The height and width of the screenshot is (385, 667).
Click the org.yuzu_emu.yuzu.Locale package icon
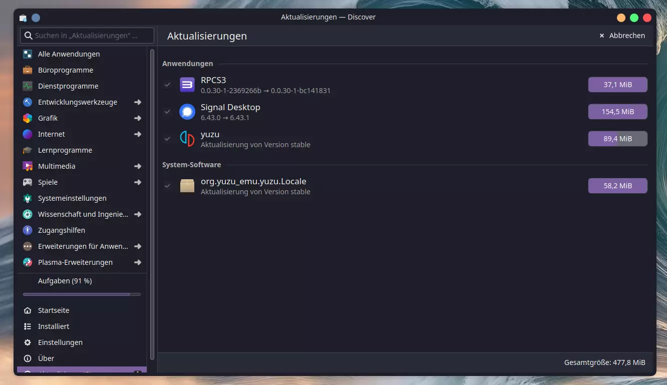click(x=187, y=186)
